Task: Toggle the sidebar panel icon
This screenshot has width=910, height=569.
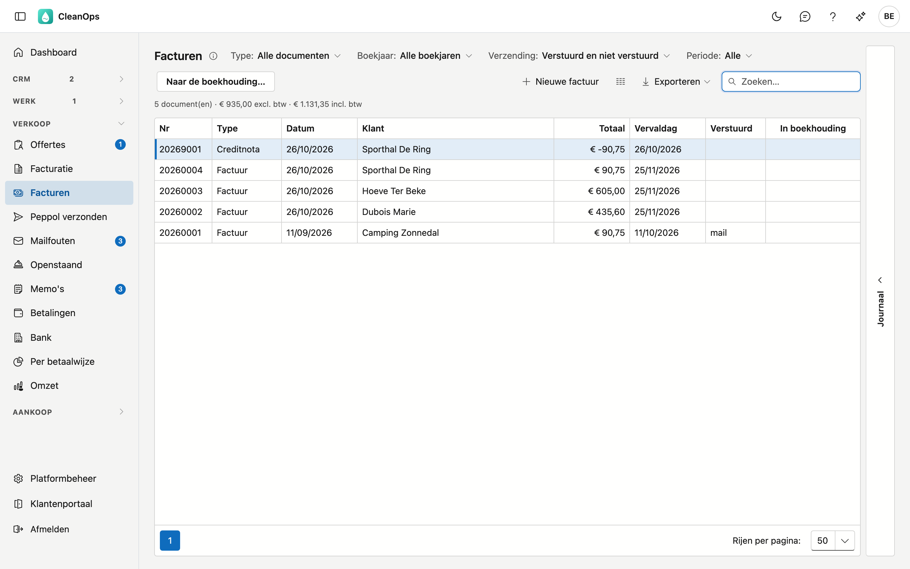Action: (20, 16)
